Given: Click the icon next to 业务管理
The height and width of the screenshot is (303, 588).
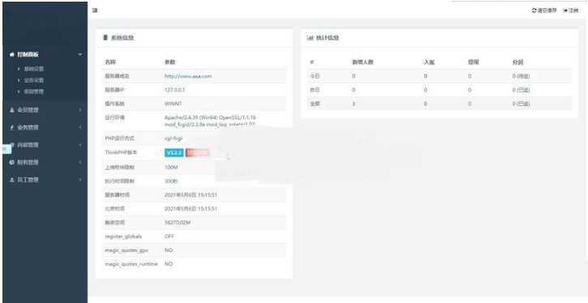Looking at the screenshot, I should pyautogui.click(x=11, y=127).
